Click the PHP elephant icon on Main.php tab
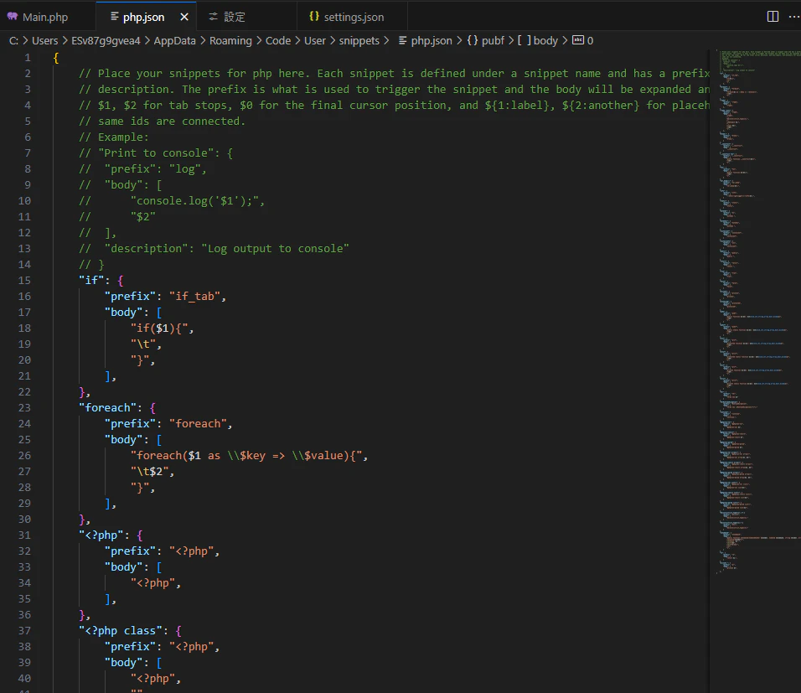Screen dimensions: 801x693 13,17
